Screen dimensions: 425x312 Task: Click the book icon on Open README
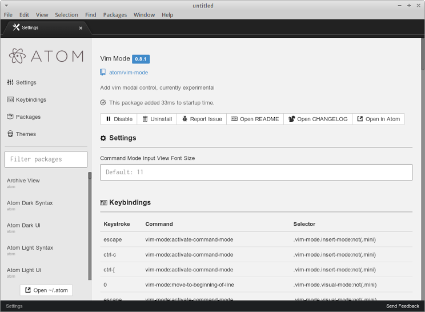(x=234, y=119)
